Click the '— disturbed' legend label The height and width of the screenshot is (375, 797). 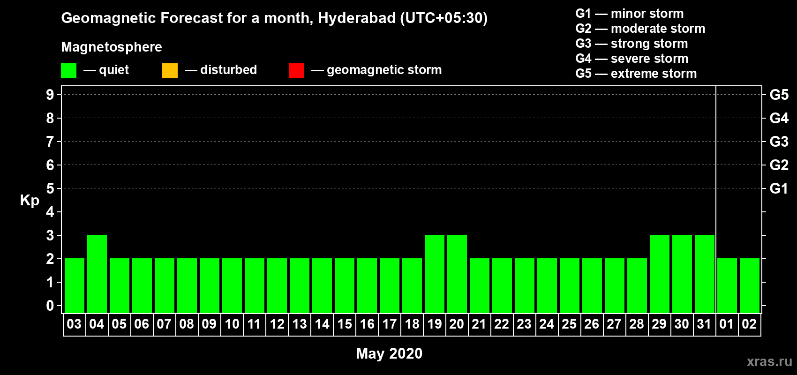[221, 70]
